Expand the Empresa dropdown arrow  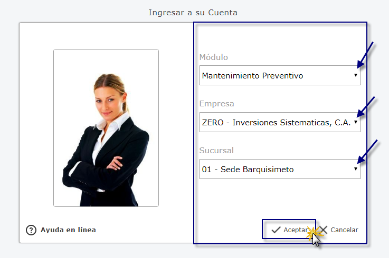pyautogui.click(x=356, y=122)
